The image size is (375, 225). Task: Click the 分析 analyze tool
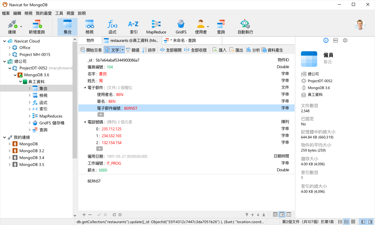[x=253, y=50]
